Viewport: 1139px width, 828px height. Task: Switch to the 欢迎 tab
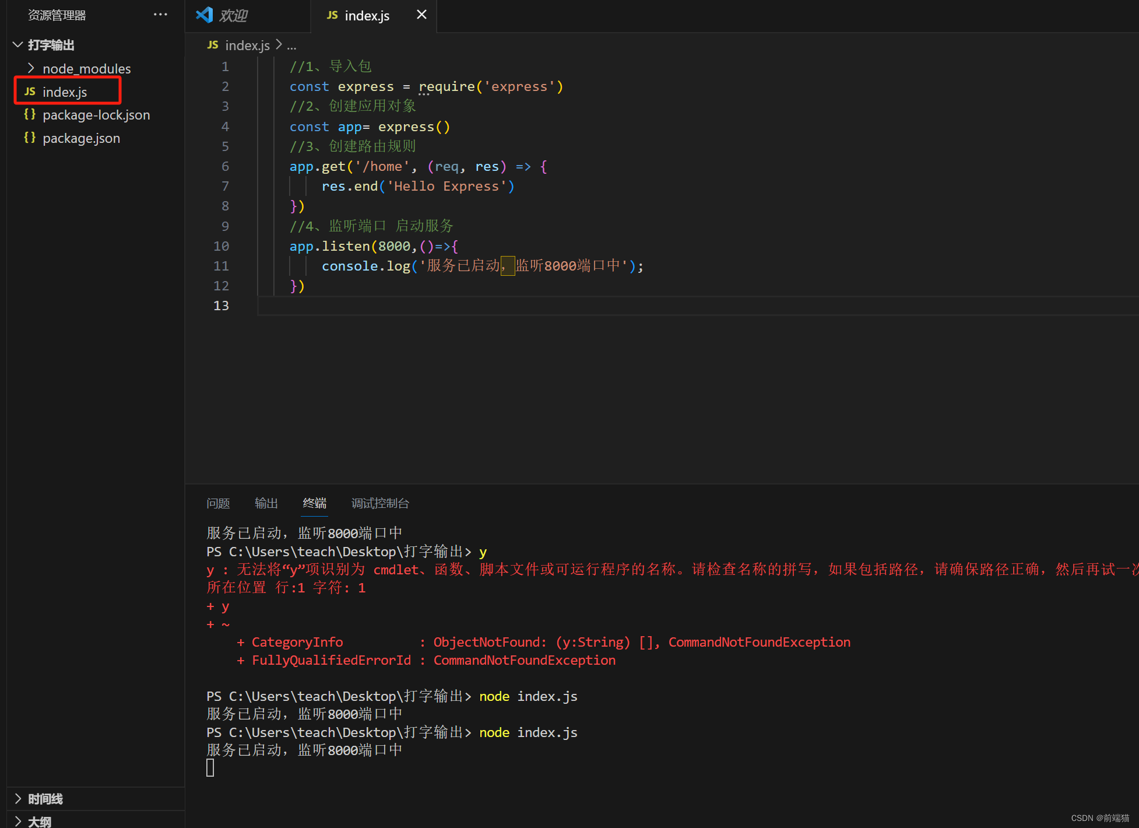point(233,16)
